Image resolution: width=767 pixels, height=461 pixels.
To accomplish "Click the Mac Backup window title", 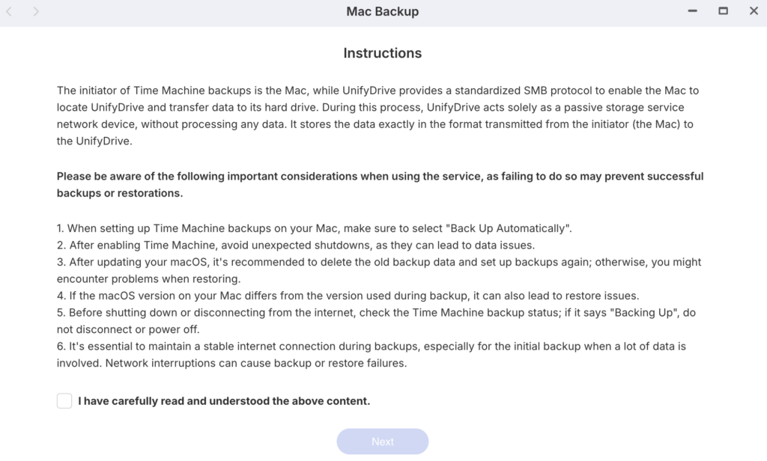I will click(x=382, y=12).
